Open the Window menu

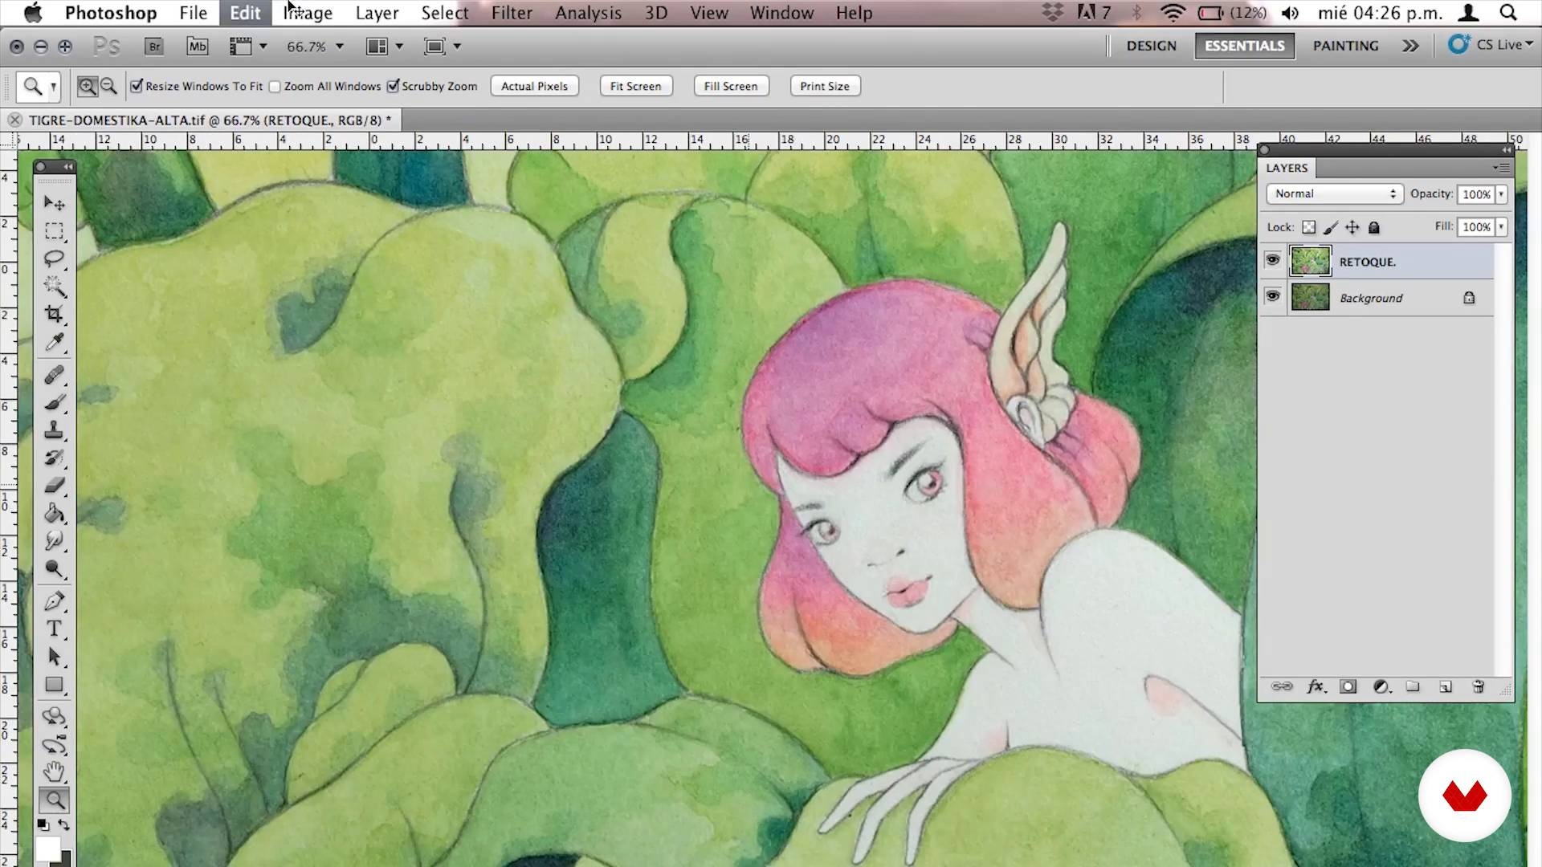781,13
